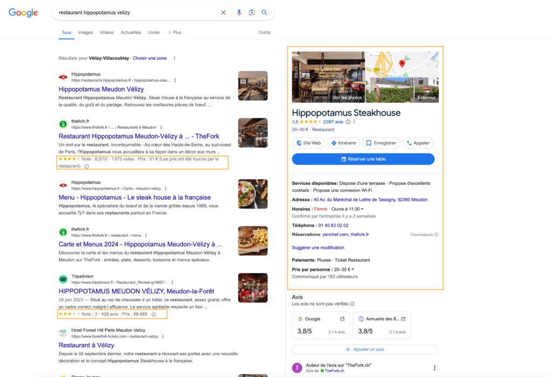Open the 2 097 avis reviews link

333,122
